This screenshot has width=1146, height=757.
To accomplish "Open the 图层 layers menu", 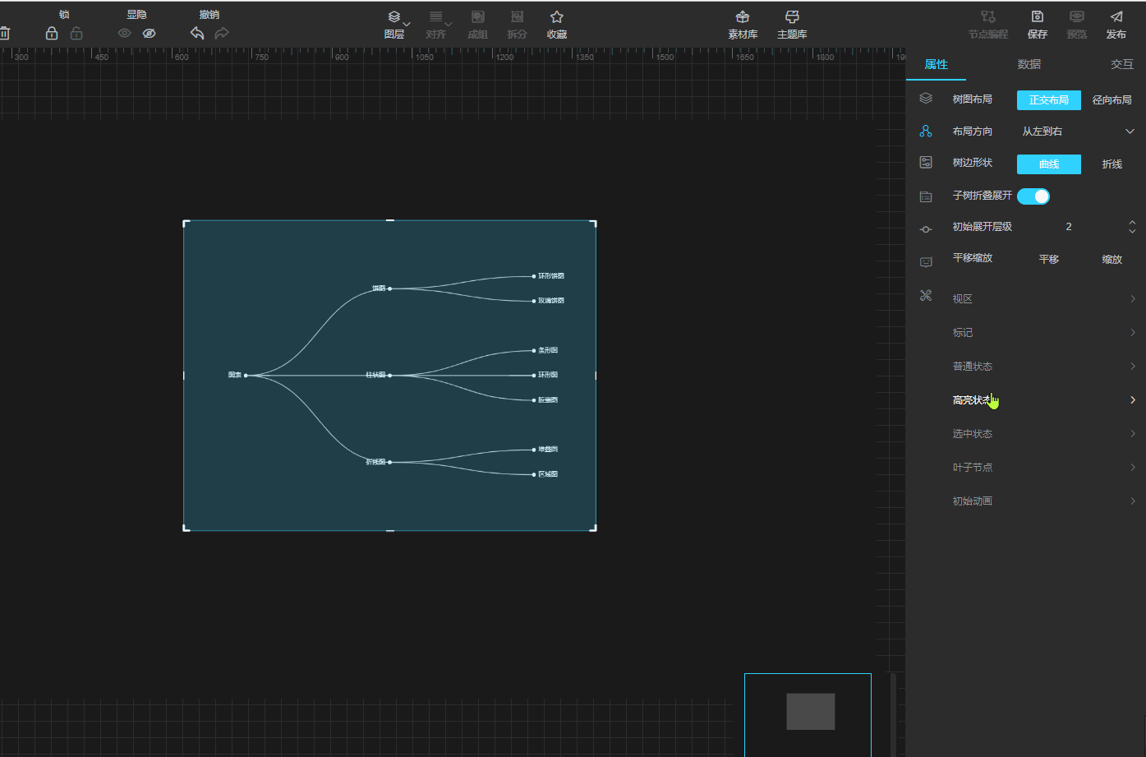I will click(x=394, y=25).
